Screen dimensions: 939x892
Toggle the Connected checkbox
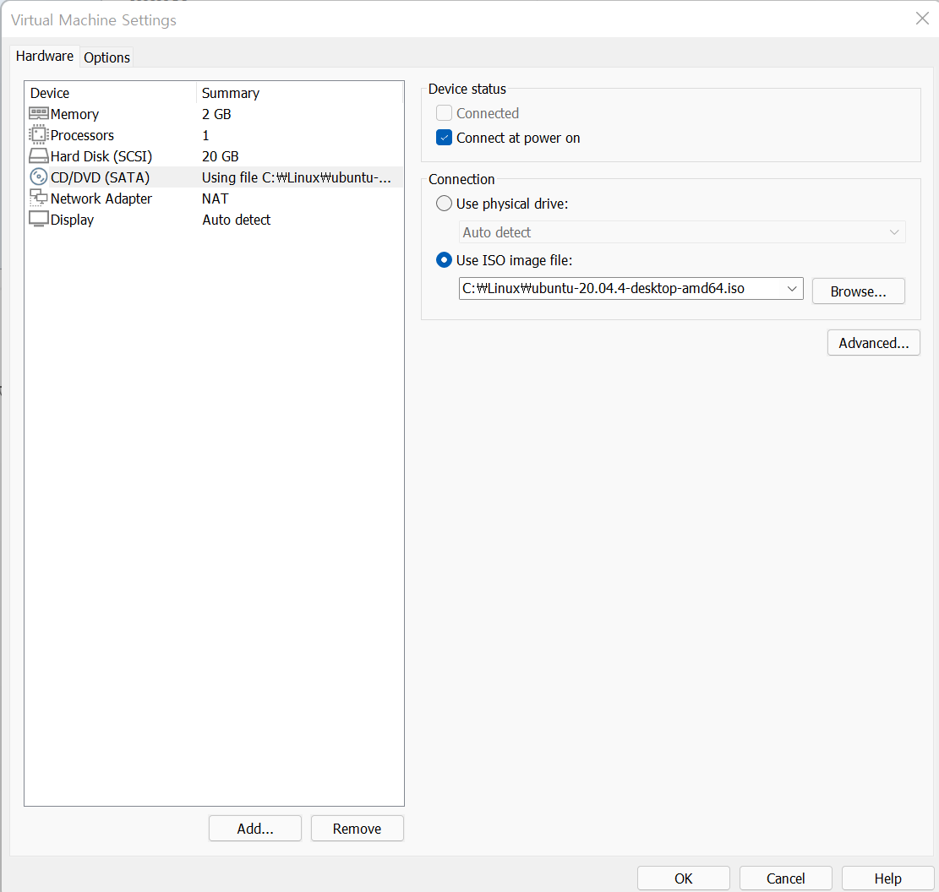tap(444, 113)
